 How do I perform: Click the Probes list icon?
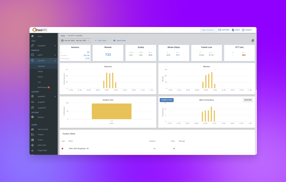33,140
